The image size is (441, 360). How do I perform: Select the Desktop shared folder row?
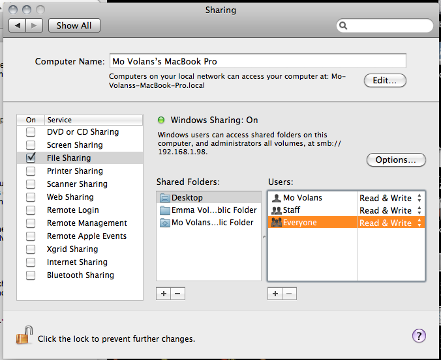pyautogui.click(x=209, y=197)
